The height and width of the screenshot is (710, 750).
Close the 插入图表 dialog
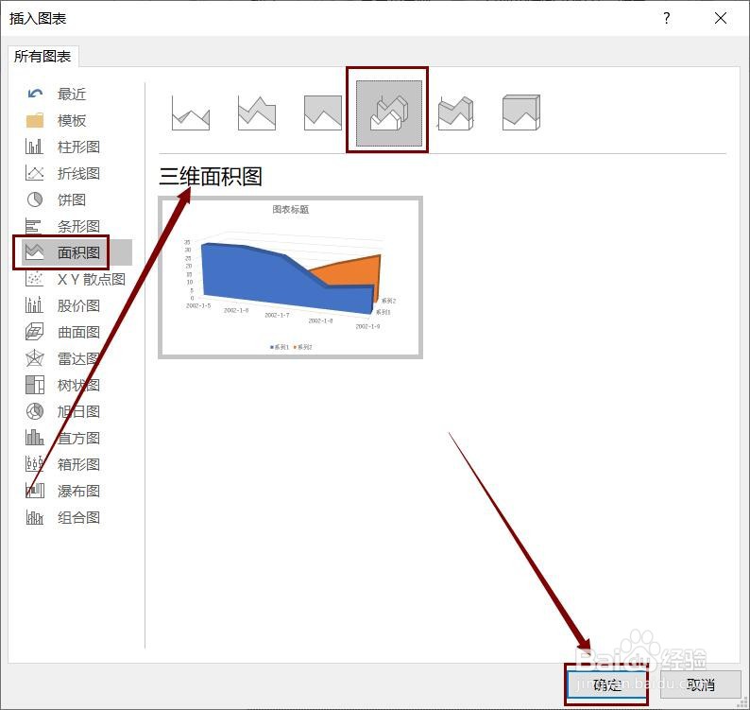[x=721, y=19]
